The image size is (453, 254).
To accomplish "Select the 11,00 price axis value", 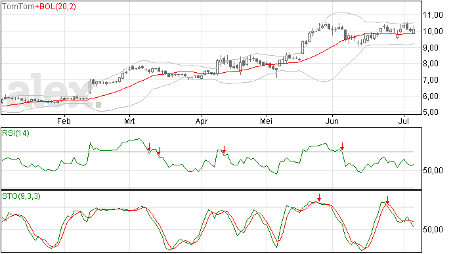I will 433,14.
